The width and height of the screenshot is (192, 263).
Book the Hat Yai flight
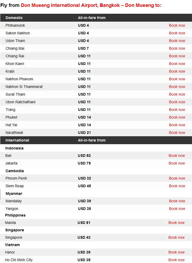(177, 125)
